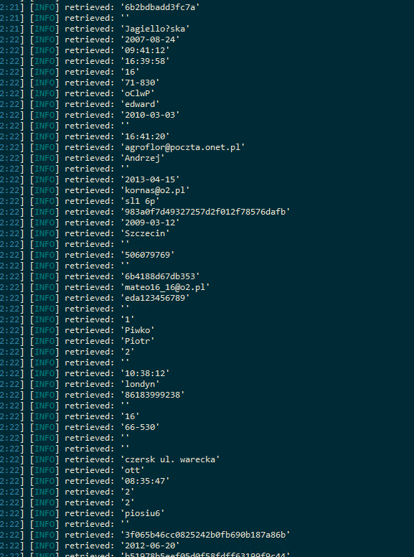Screen dimensions: 414x557
Task: Select the date '2012-06-20'
Action: coord(150,546)
